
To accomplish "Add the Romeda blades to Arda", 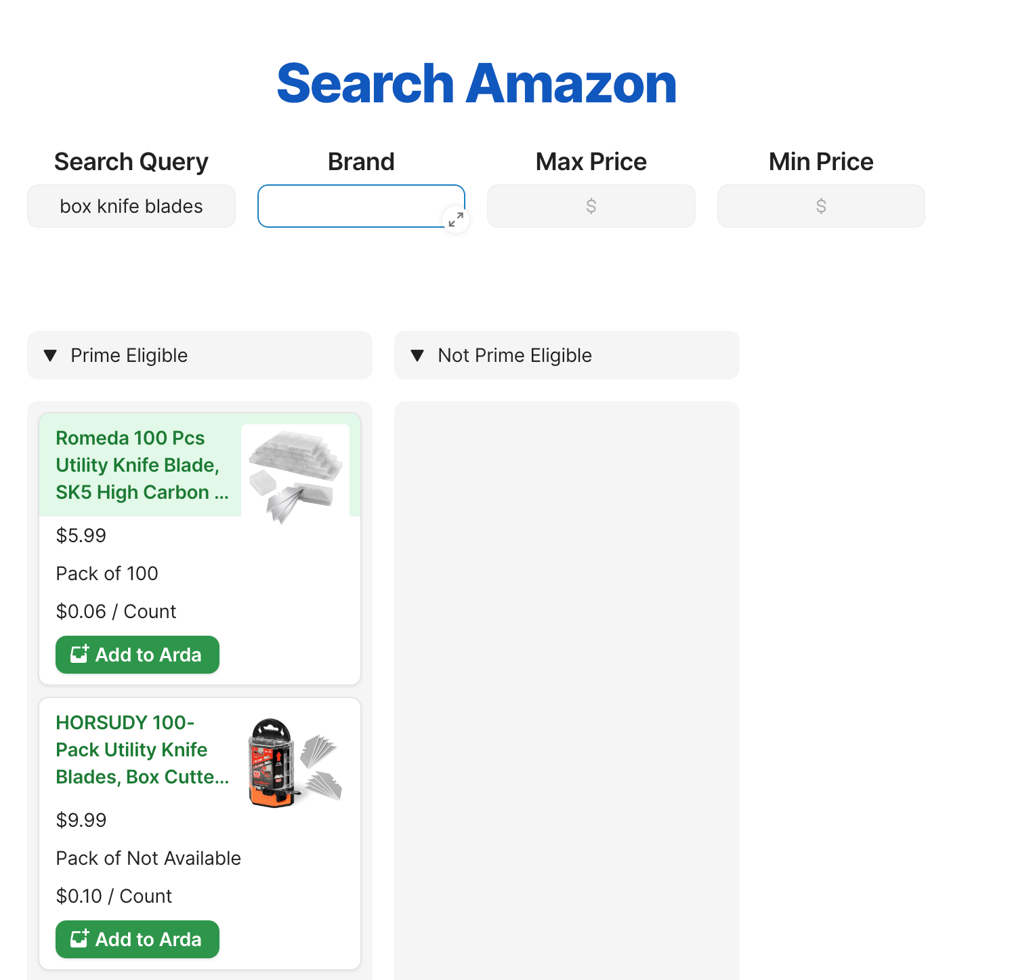I will [138, 655].
